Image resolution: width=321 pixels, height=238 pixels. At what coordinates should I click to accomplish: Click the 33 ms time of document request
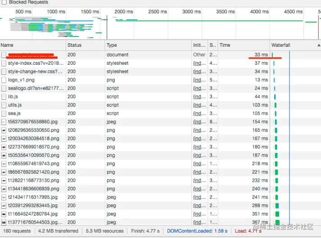pyautogui.click(x=261, y=54)
